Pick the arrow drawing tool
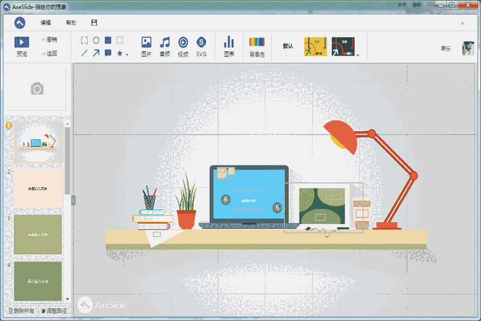The width and height of the screenshot is (481, 321). click(96, 53)
